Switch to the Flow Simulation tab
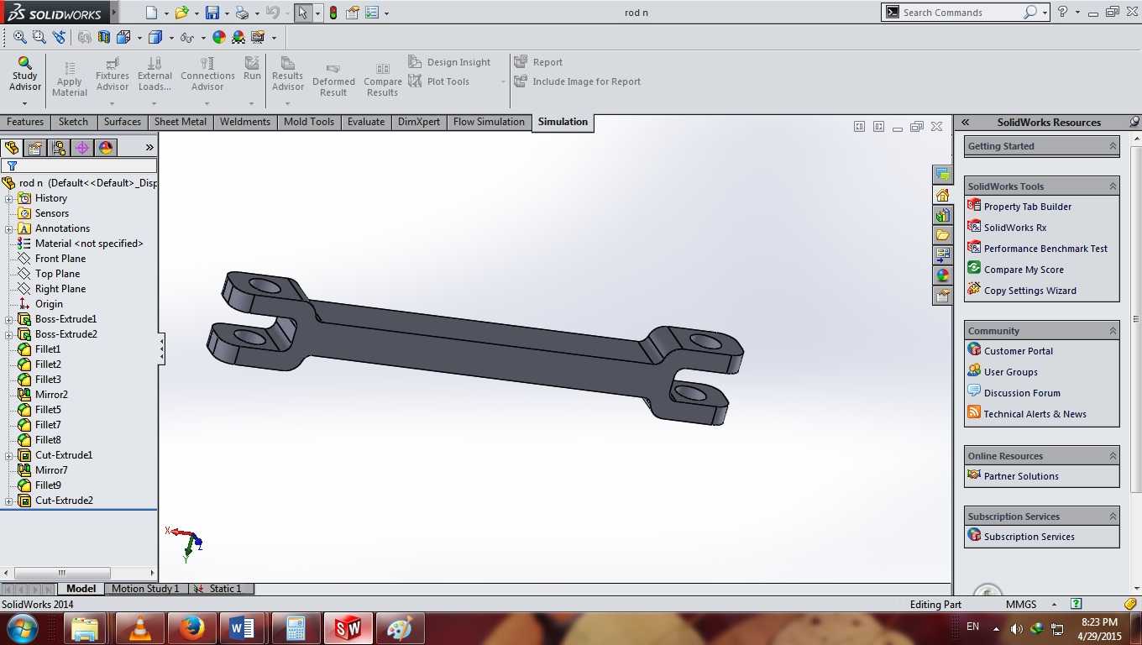 pos(489,122)
